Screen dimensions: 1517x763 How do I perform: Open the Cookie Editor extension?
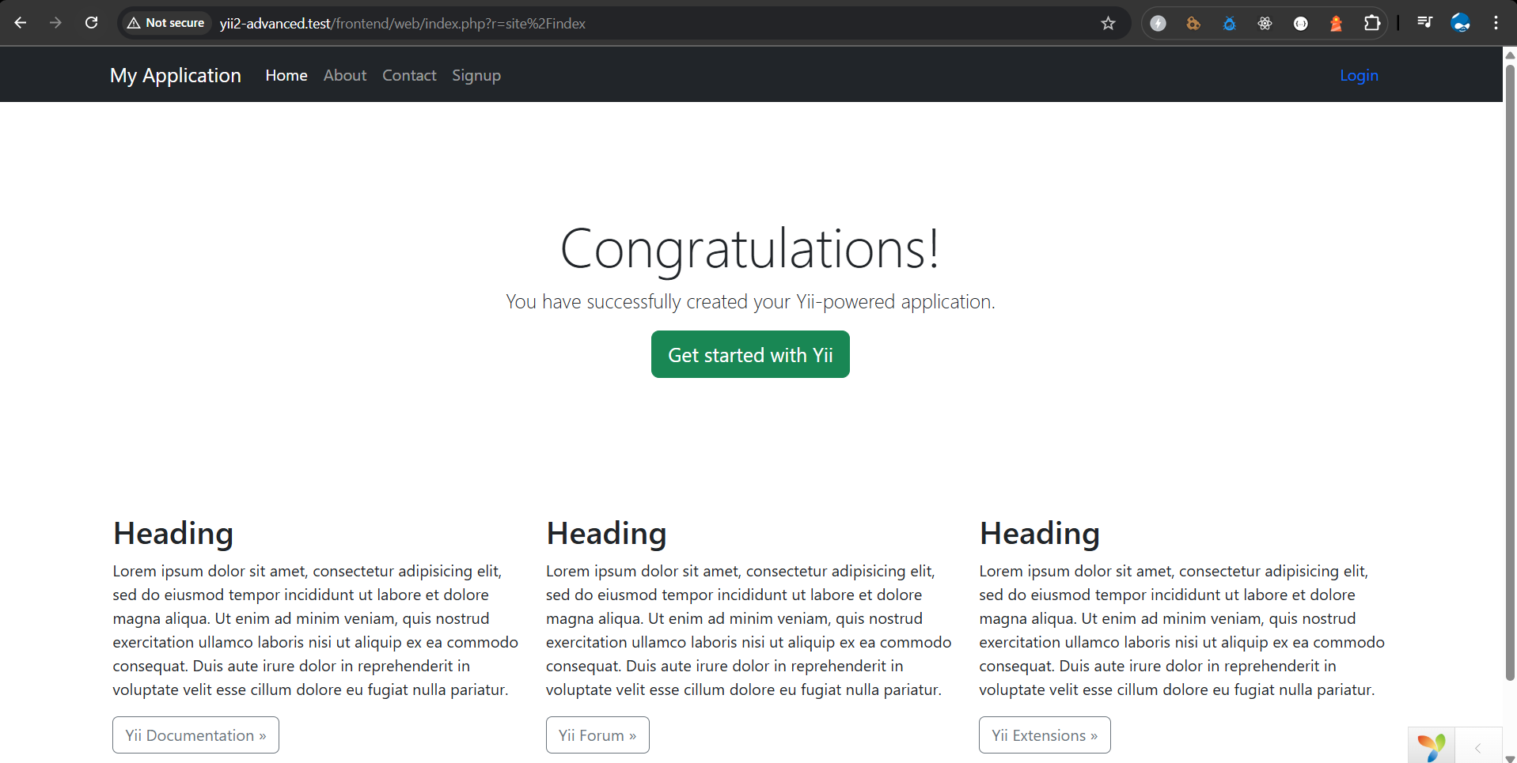tap(1193, 23)
